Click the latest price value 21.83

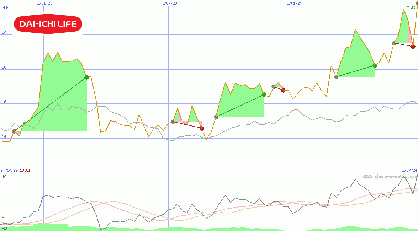(x=411, y=7)
